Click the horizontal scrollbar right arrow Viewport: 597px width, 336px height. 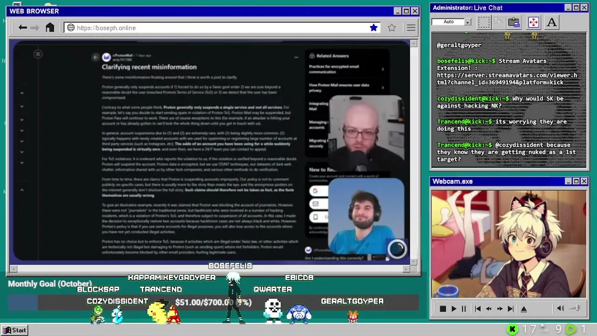pos(406,269)
